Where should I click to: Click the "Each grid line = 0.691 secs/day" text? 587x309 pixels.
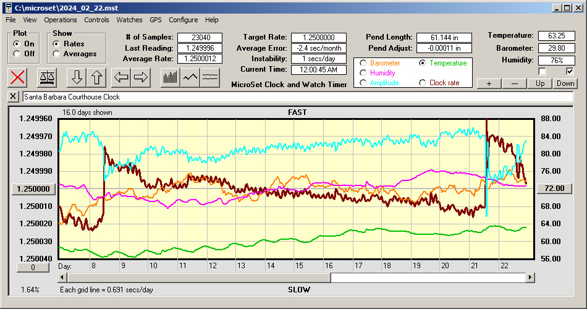[106, 290]
